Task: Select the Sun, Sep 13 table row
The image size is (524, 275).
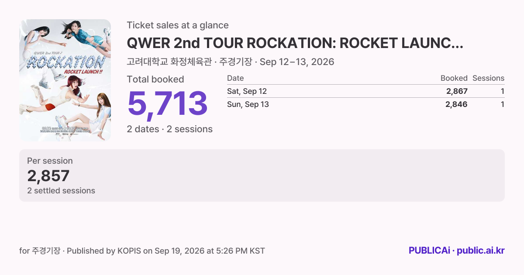Action: point(365,104)
